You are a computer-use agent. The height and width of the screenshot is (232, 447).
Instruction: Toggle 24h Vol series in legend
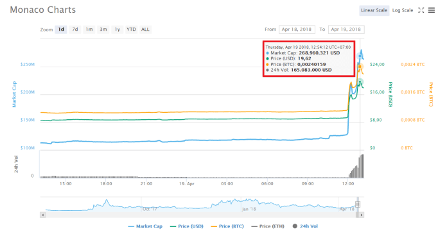(305, 226)
